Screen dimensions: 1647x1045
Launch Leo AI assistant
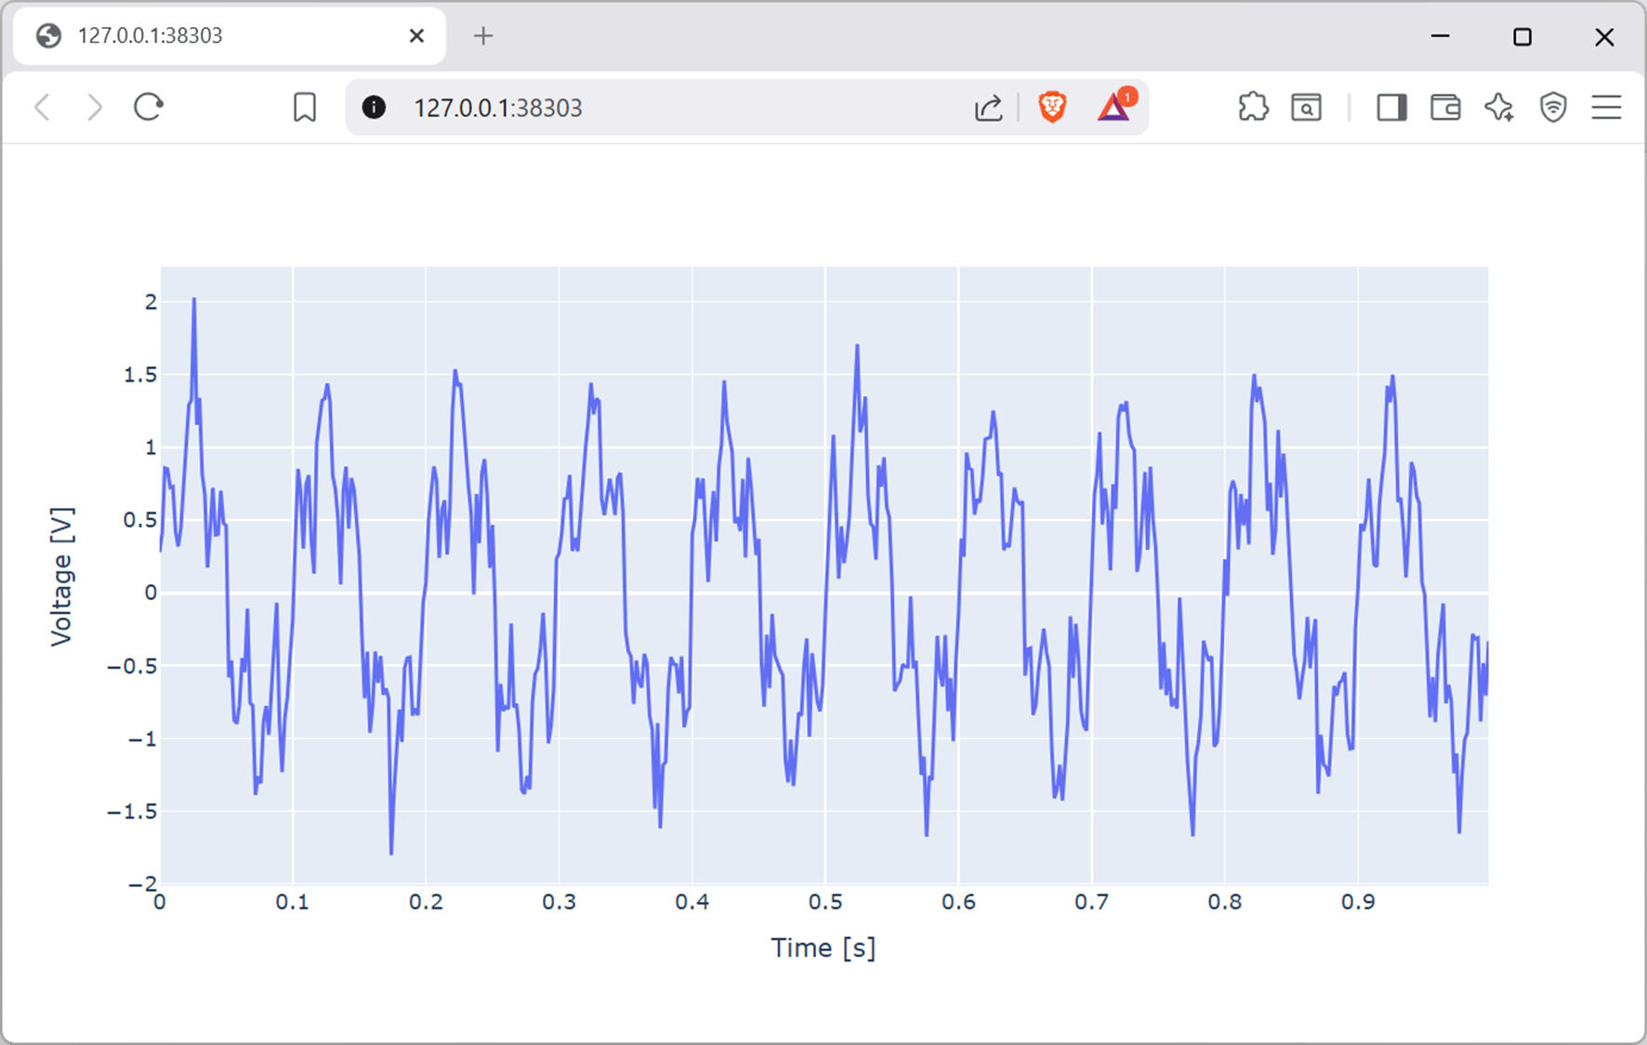1498,108
